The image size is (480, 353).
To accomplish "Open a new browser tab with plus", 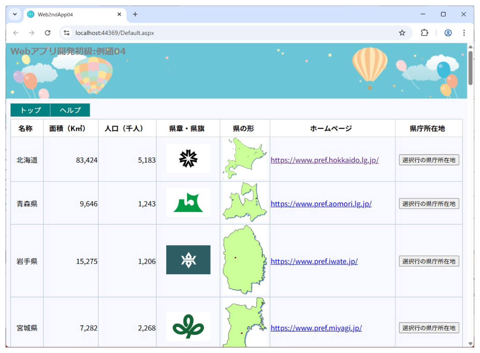I will click(x=135, y=14).
